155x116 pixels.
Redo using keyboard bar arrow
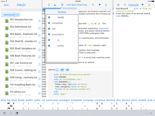coord(11,113)
